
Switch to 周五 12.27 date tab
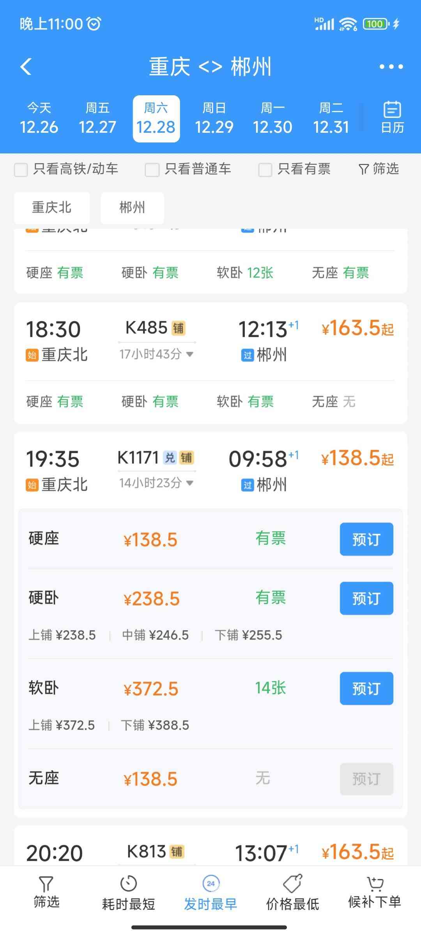click(97, 119)
